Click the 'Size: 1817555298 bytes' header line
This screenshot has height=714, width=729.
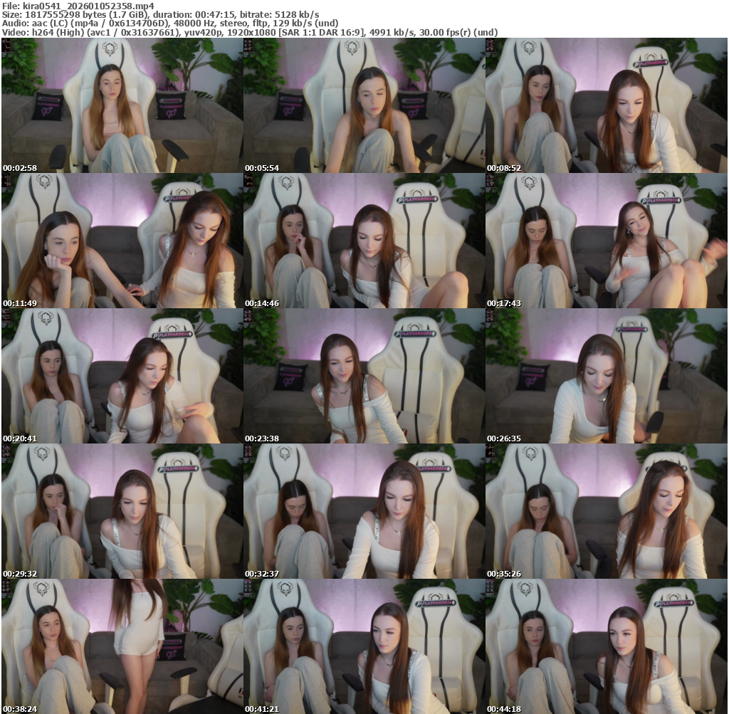(160, 14)
